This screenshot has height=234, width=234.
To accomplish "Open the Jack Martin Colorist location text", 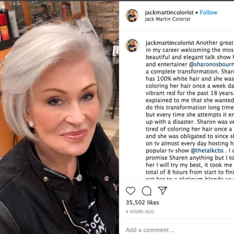I will [167, 19].
